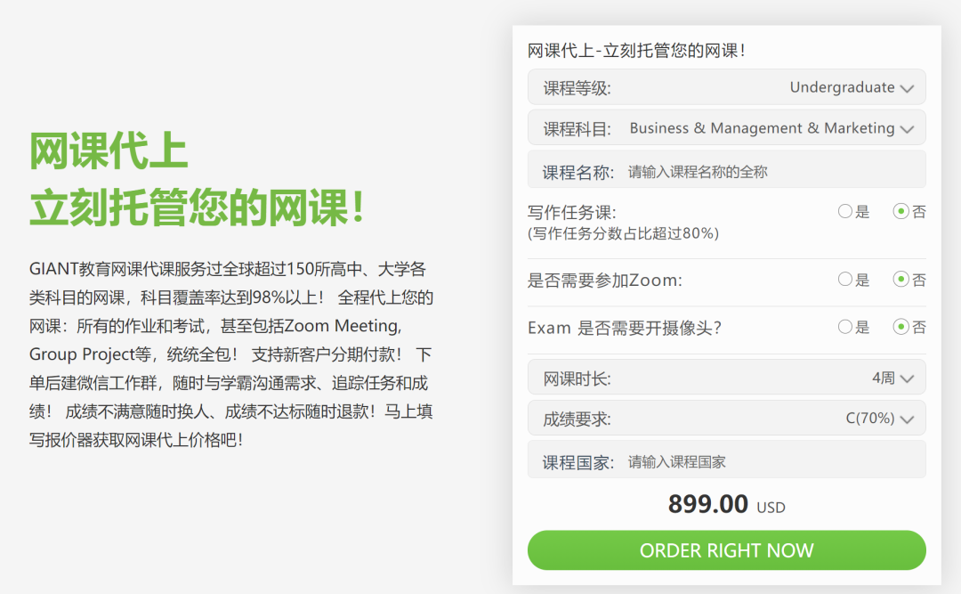
Task: Click the chevron arrow beside Undergraduate
Action: tap(907, 88)
